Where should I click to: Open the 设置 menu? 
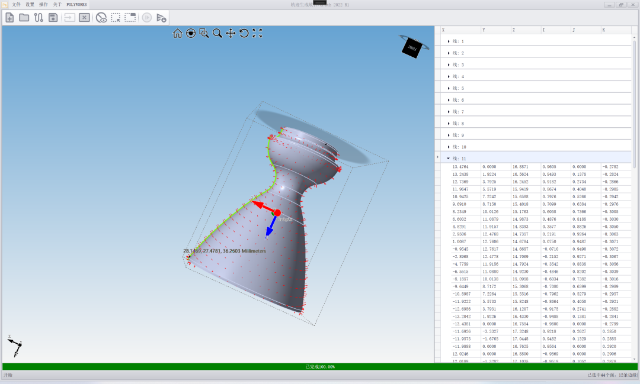pyautogui.click(x=30, y=4)
